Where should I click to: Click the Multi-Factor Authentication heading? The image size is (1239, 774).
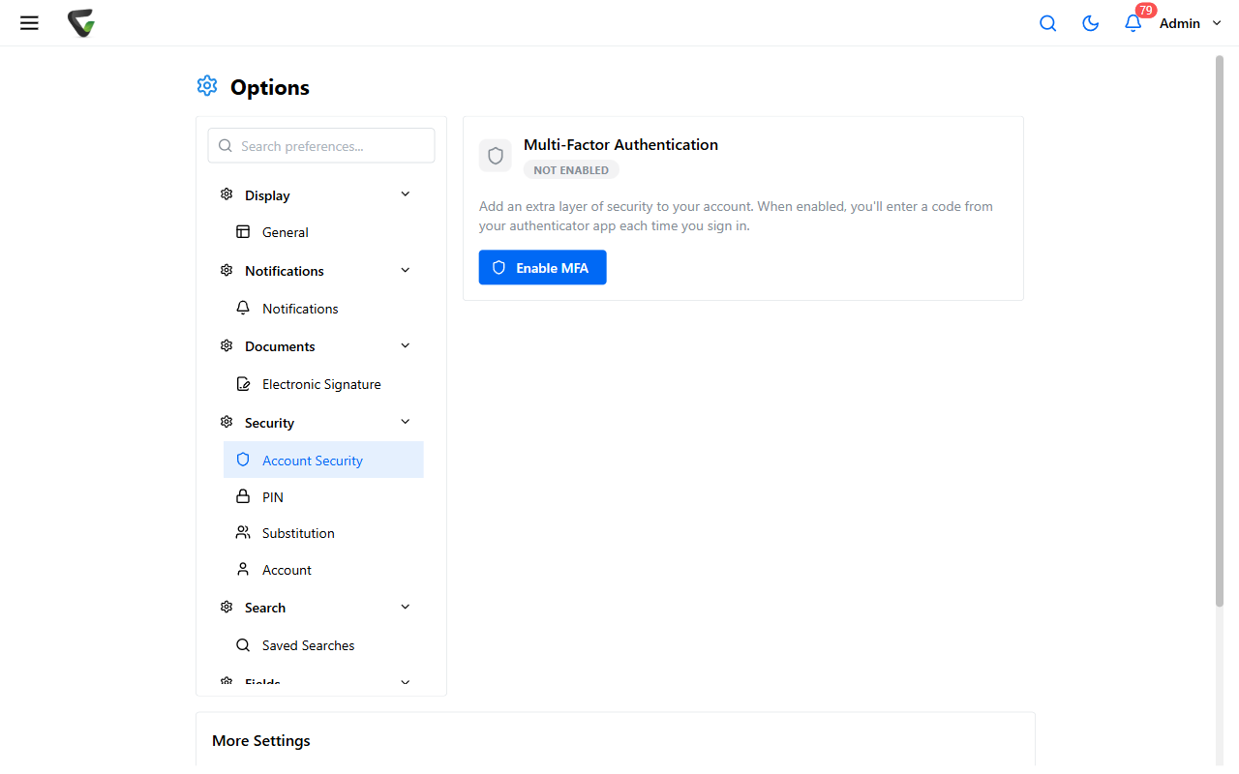pos(620,145)
